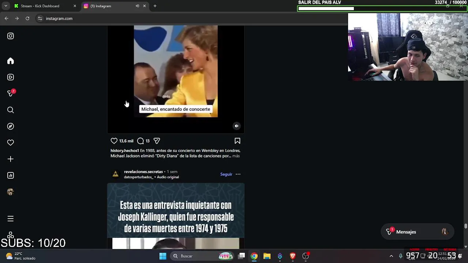Image resolution: width=468 pixels, height=263 pixels.
Task: Close the Kick Dashboard tab
Action: tap(75, 6)
